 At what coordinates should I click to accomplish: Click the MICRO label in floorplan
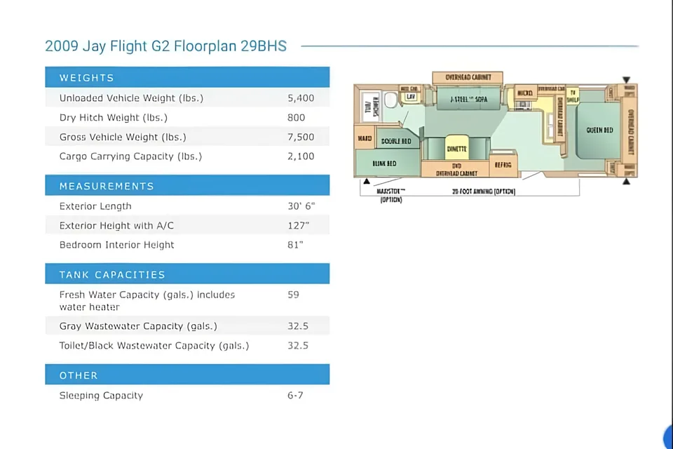524,93
